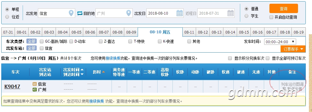
Task: Open the 发车时间 00:00--24:00 dropdown
Action: click(280, 42)
